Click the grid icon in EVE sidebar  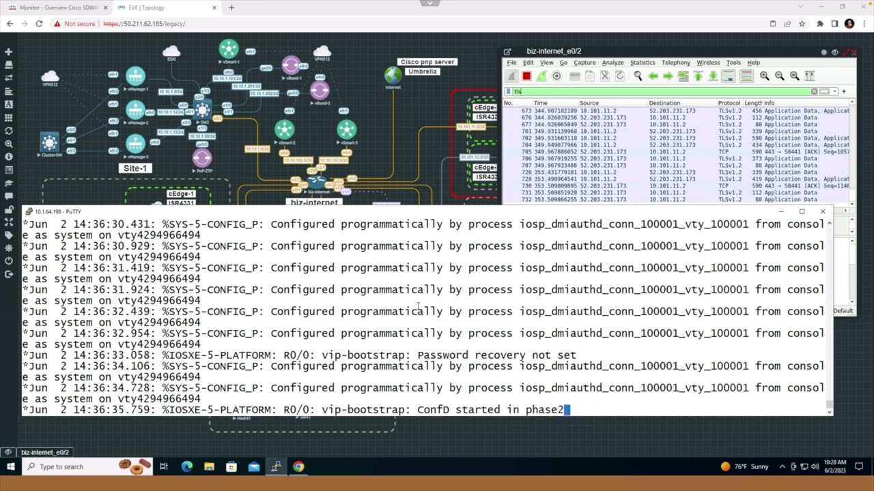pyautogui.click(x=8, y=117)
